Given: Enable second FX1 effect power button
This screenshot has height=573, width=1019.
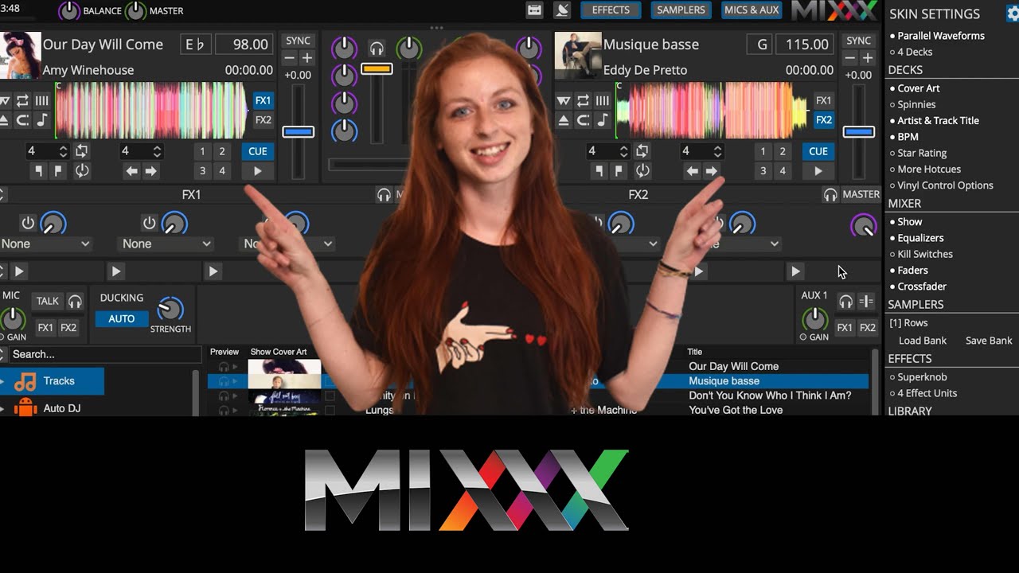Looking at the screenshot, I should click(149, 223).
